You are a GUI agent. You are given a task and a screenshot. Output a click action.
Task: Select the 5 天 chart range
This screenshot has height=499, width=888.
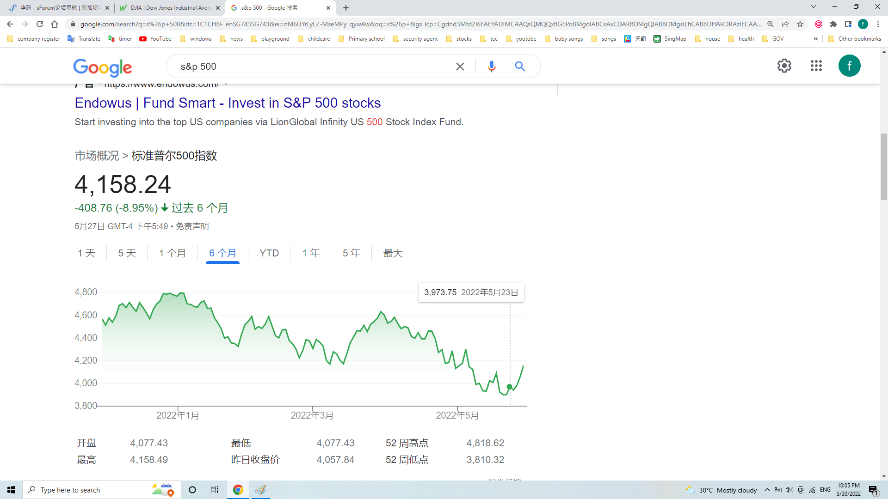point(127,253)
